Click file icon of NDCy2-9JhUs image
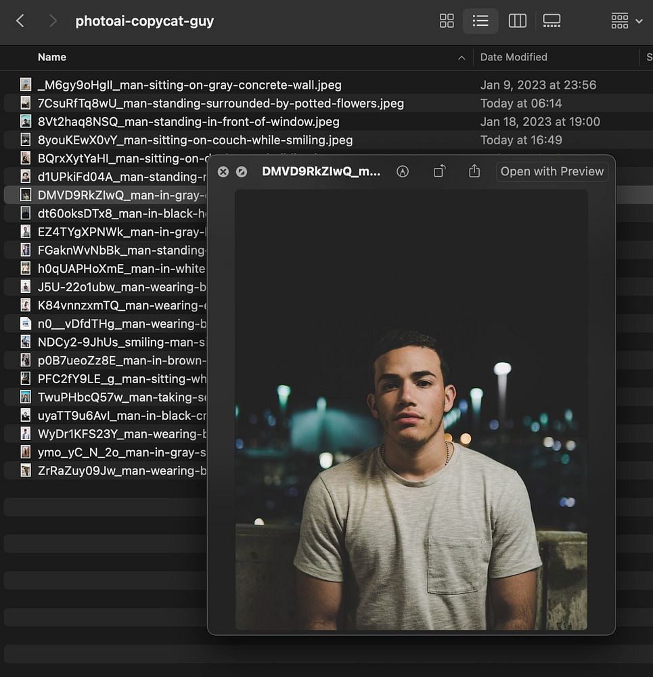The height and width of the screenshot is (677, 653). click(x=26, y=341)
